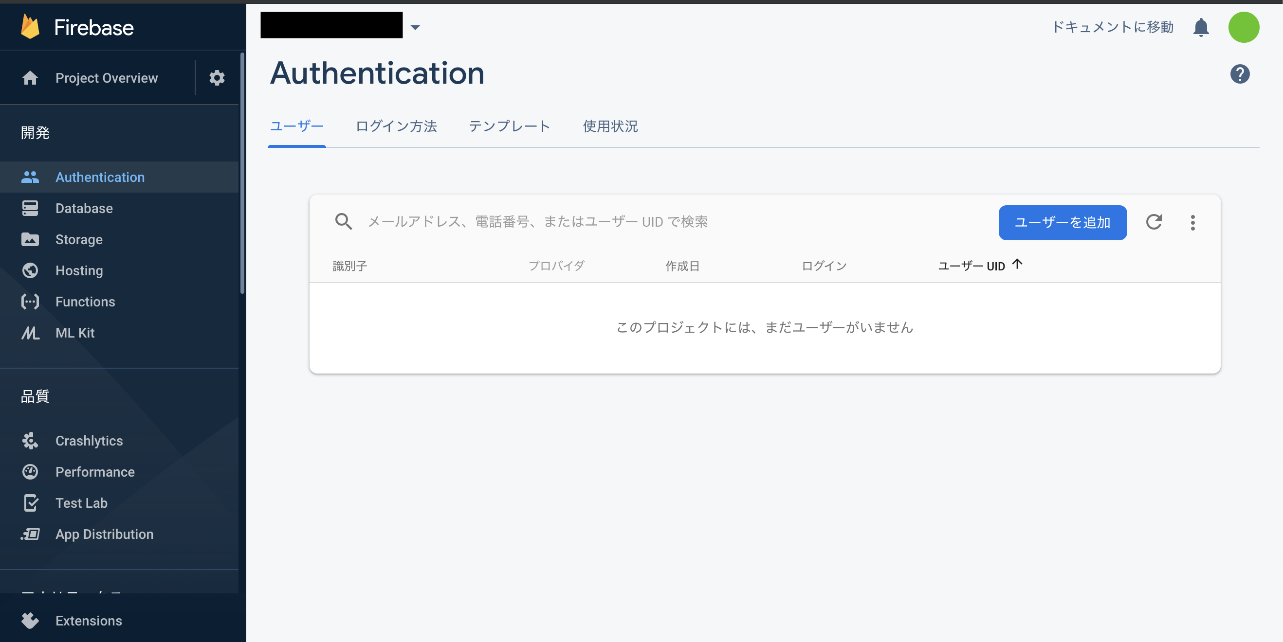The width and height of the screenshot is (1283, 642).
Task: Click the Database sidebar icon
Action: coord(29,209)
